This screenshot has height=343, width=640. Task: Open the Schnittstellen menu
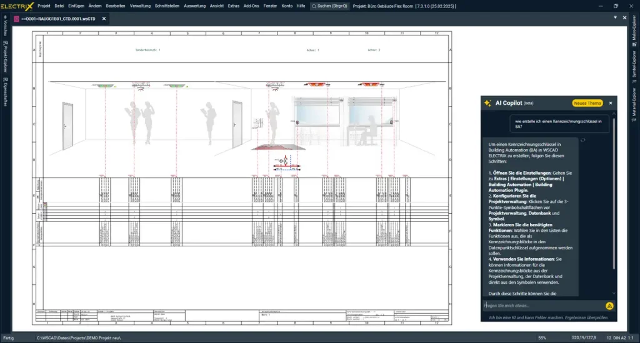(x=167, y=6)
